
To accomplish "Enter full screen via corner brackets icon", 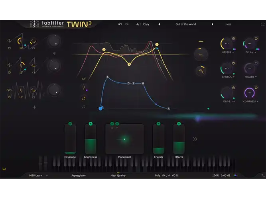I will [263, 24].
